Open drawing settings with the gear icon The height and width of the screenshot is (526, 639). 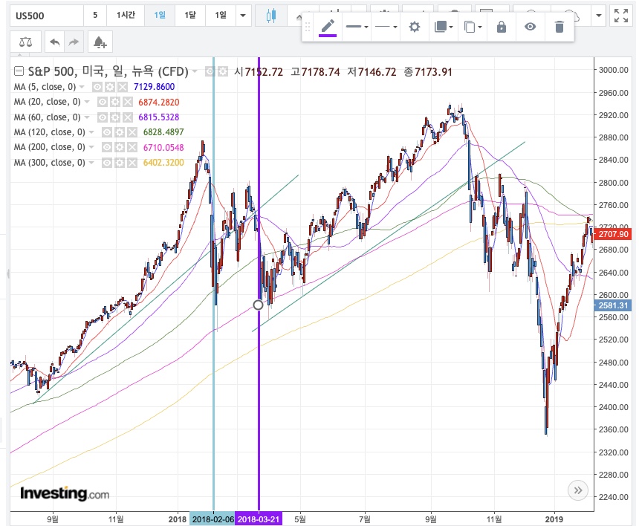point(414,27)
